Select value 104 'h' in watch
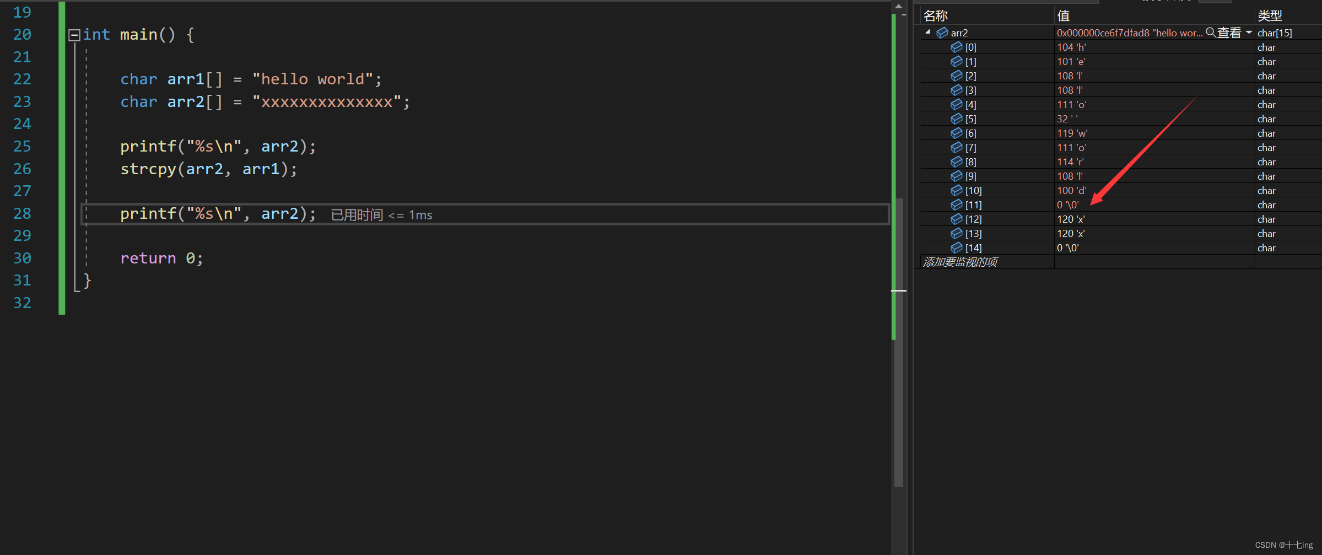1322x555 pixels. tap(1071, 47)
